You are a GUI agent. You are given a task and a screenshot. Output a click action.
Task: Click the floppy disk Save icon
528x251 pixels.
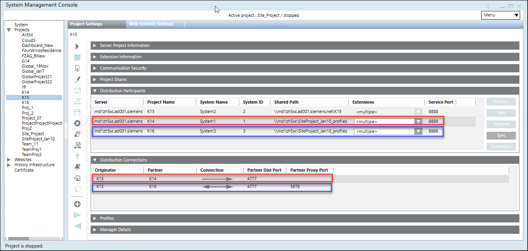[x=77, y=112]
